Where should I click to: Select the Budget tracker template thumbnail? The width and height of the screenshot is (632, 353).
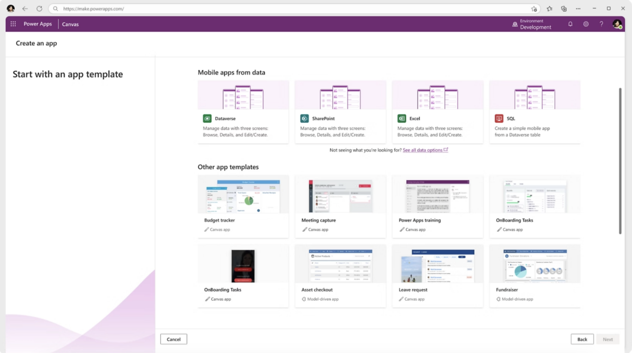pyautogui.click(x=243, y=195)
